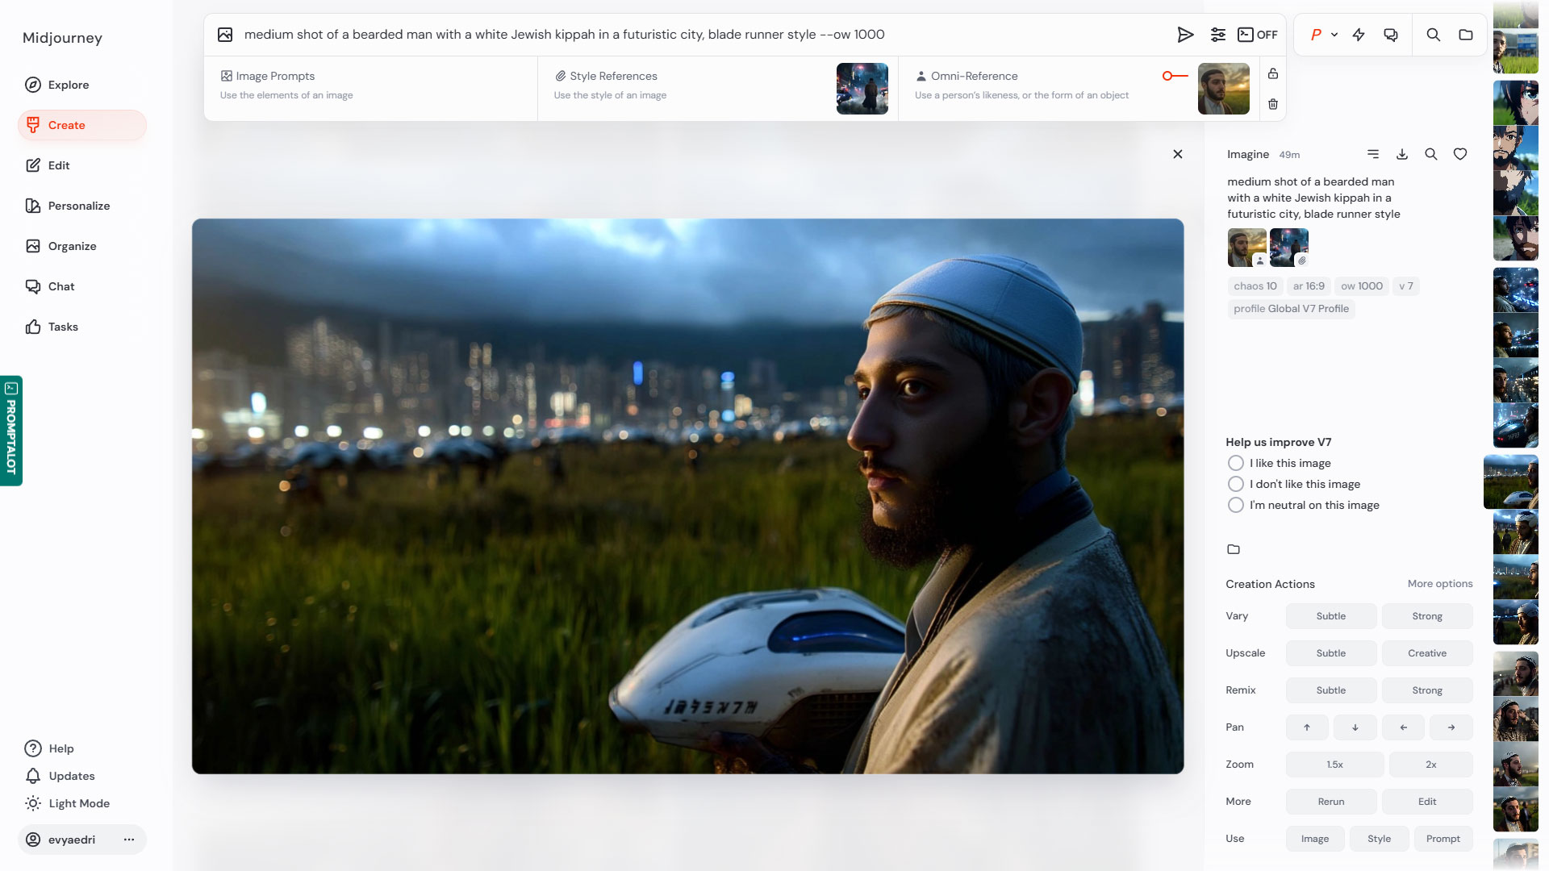Go to the Edit page

point(82,165)
